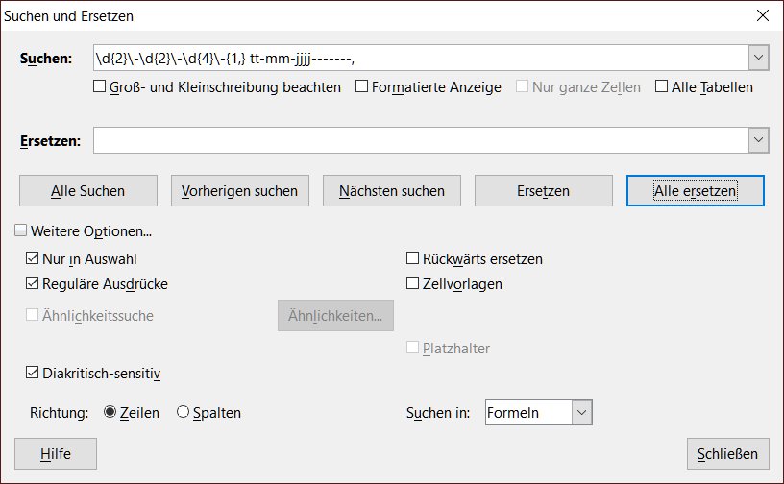This screenshot has height=484, width=784.
Task: Enable Groß- und Kleinschreibung beachten checkbox
Action: pyautogui.click(x=100, y=86)
